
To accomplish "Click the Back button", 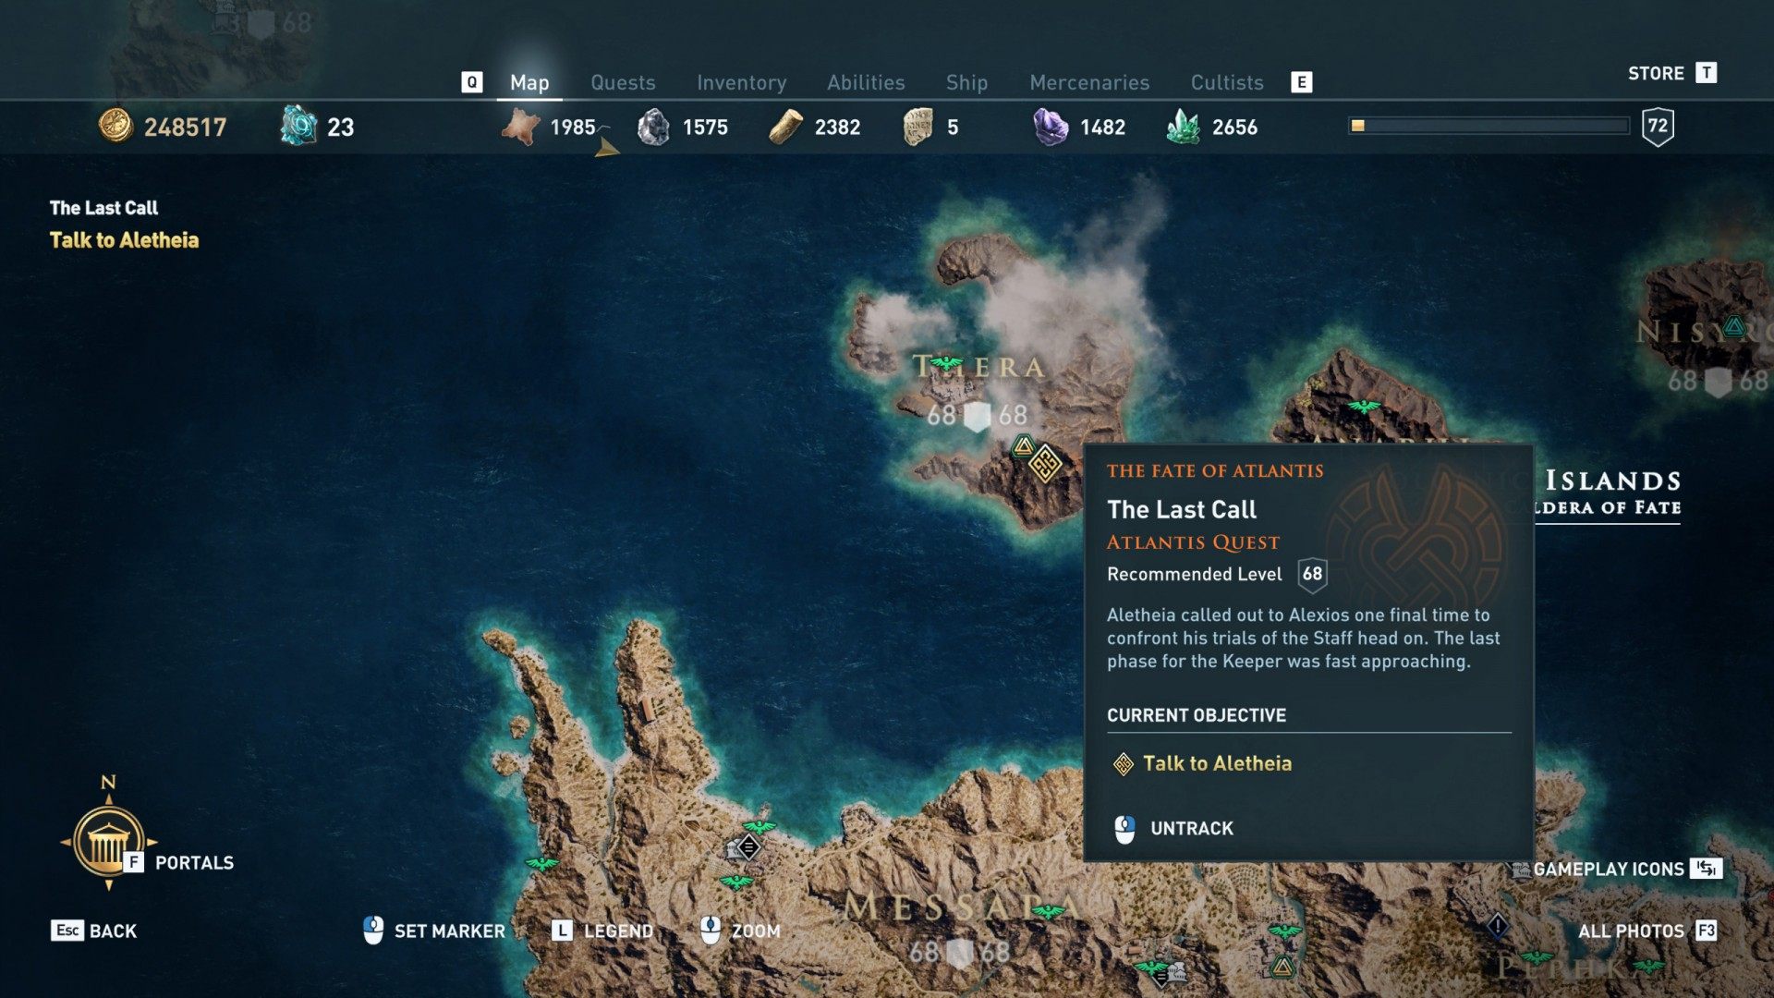I will point(94,931).
